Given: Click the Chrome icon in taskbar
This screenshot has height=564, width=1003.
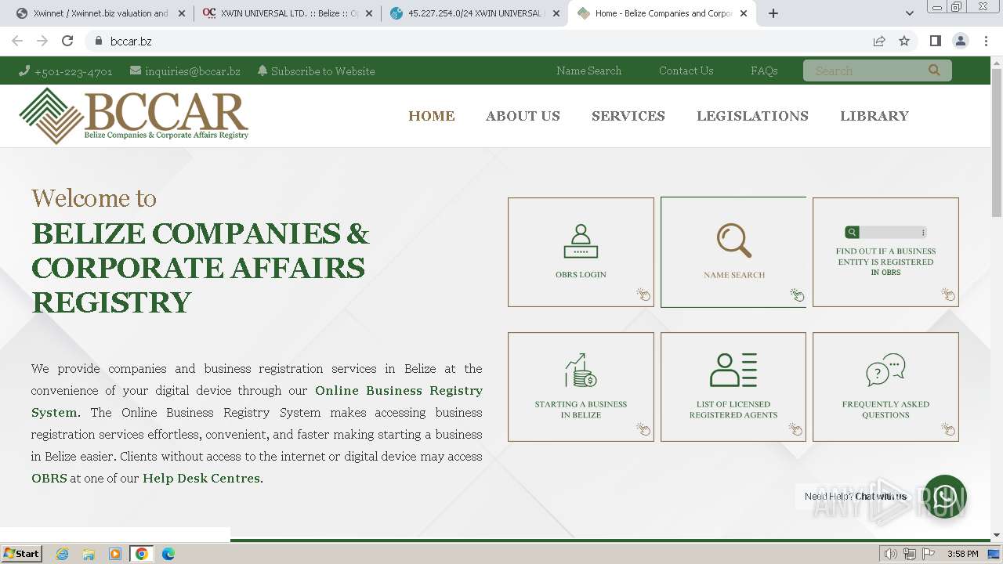Looking at the screenshot, I should coord(142,554).
